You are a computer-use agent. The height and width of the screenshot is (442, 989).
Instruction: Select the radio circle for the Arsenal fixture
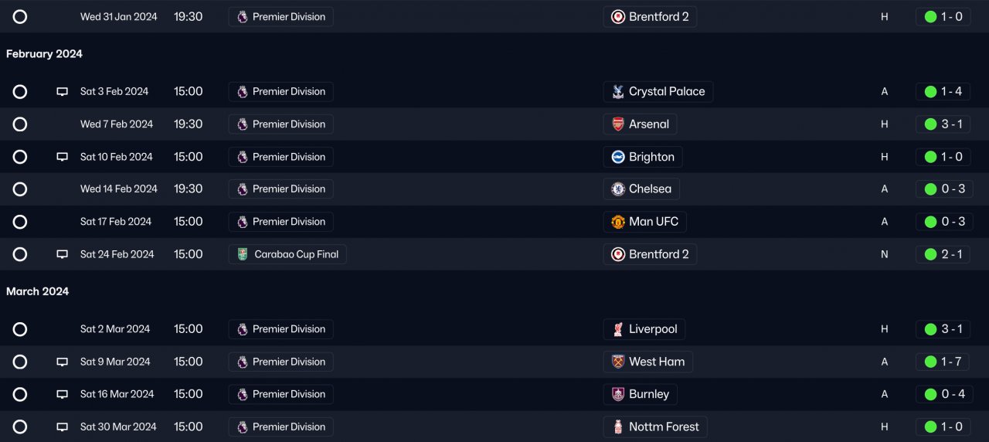pos(20,124)
